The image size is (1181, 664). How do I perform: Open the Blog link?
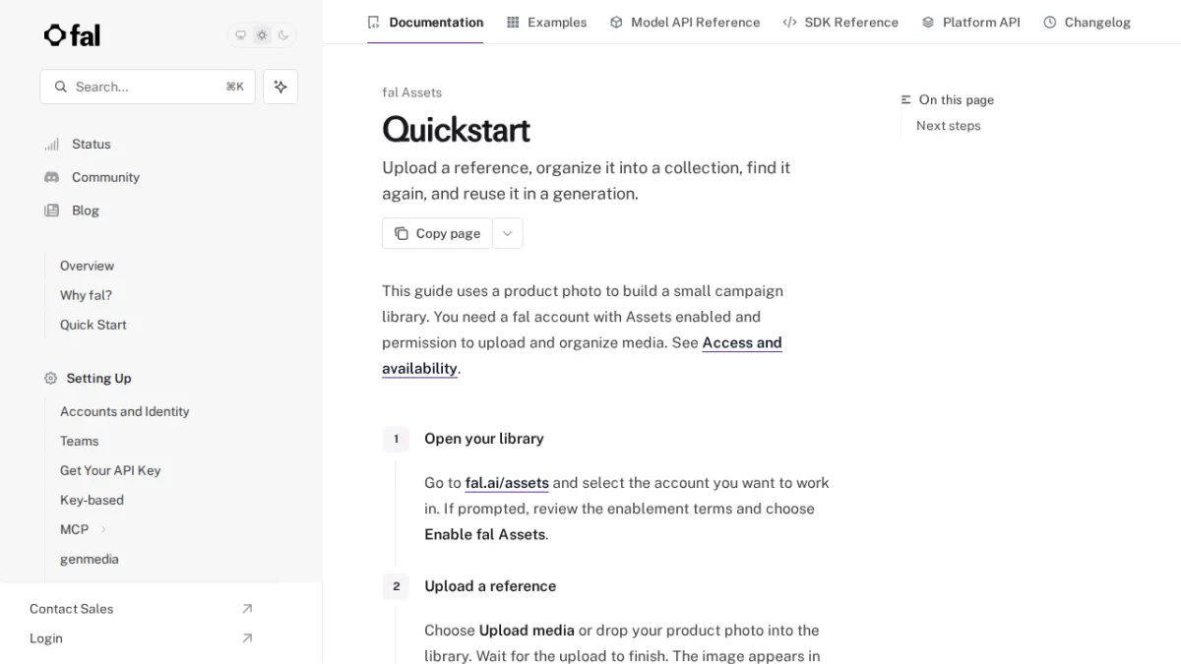coord(86,211)
